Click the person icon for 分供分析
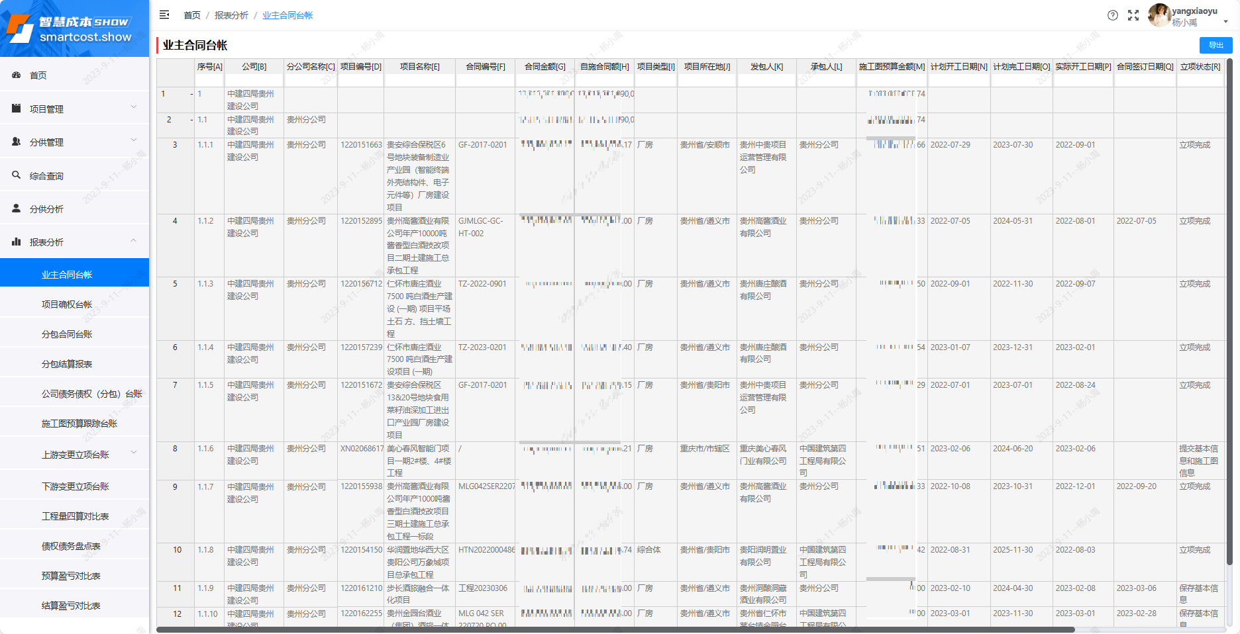The image size is (1240, 634). (x=17, y=208)
